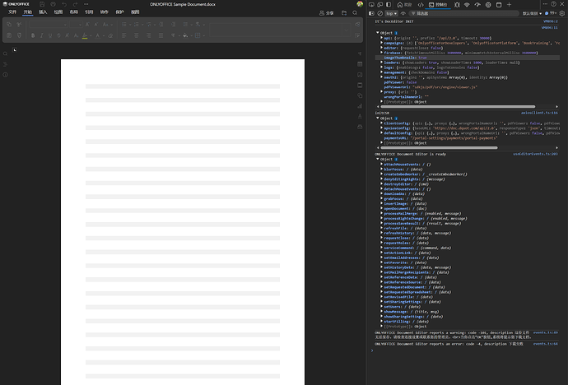Open the Elements panel code icon
This screenshot has height=385, width=568.
click(x=420, y=4)
